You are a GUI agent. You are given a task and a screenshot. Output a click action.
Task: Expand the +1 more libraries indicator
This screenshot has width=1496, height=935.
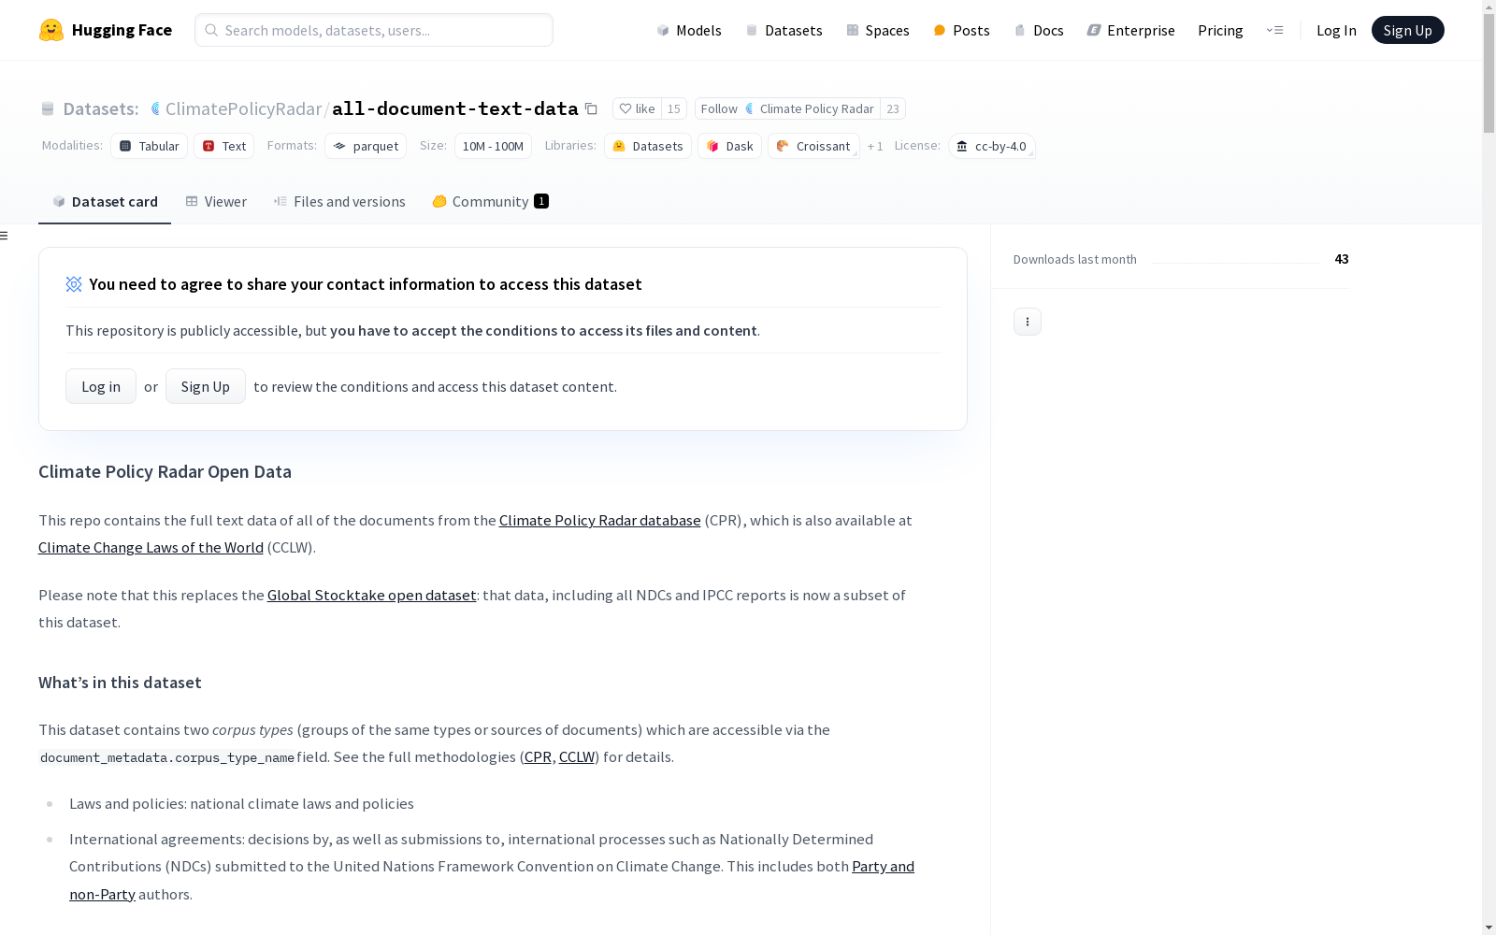(875, 146)
